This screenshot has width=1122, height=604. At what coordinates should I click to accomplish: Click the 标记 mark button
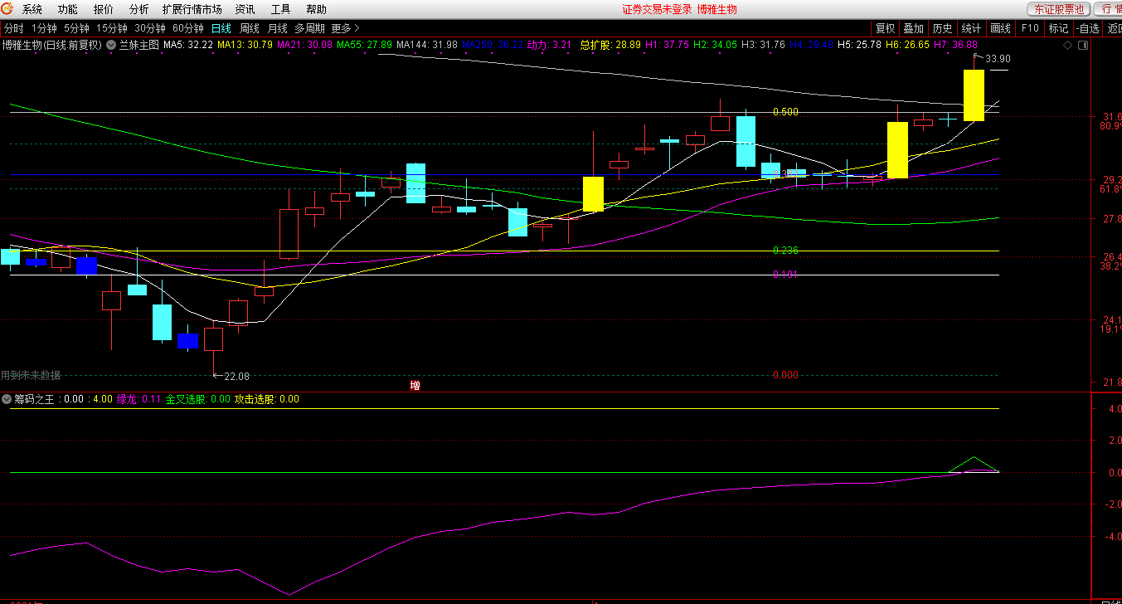1058,28
